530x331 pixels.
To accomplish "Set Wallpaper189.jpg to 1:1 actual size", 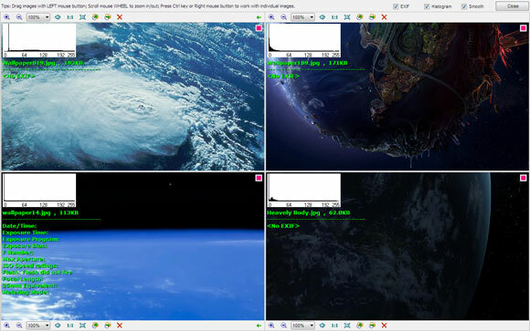I will click(334, 17).
